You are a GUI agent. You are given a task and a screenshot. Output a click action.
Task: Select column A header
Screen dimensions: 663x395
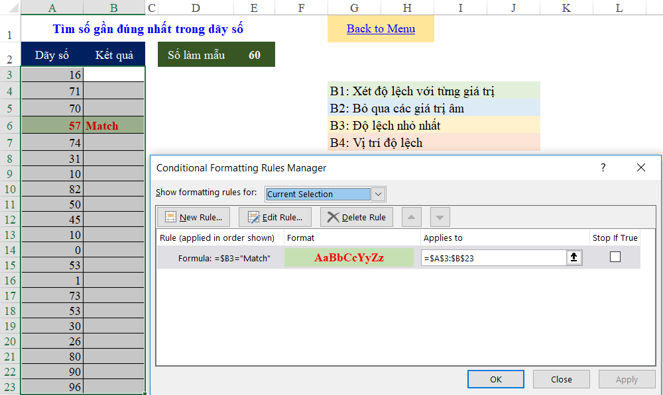[52, 8]
